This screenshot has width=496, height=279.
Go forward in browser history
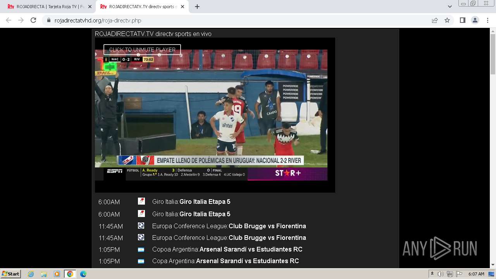click(21, 20)
